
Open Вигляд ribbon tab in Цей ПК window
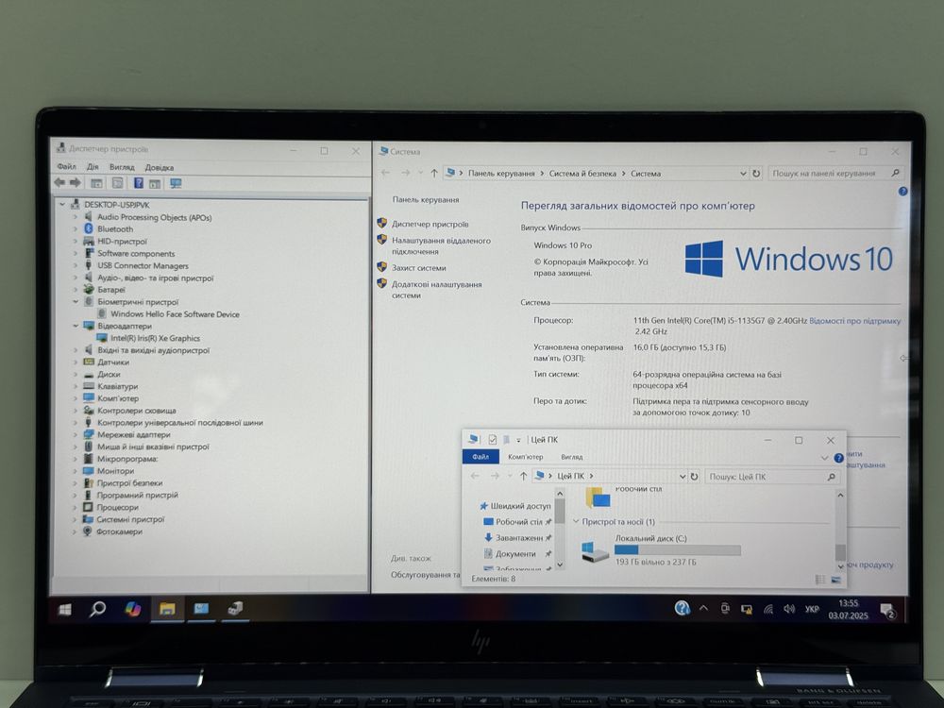(x=571, y=457)
